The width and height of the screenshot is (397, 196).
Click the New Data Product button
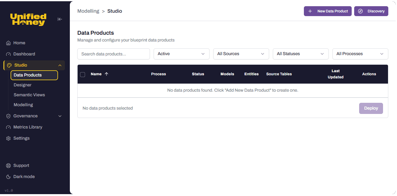tap(328, 11)
